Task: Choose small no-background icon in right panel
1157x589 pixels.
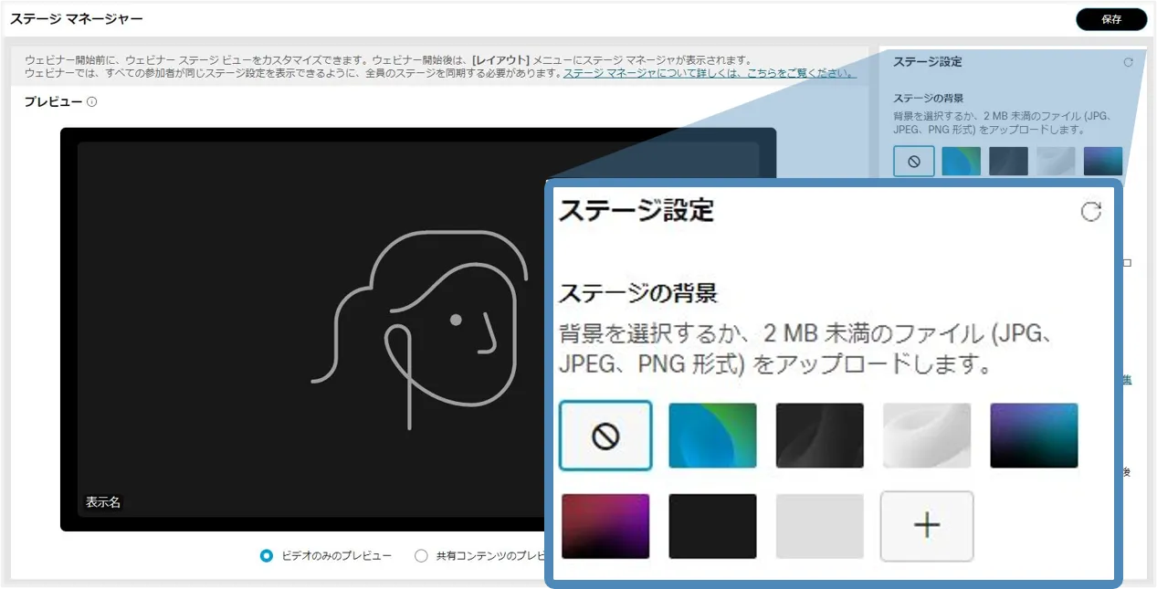Action: [914, 162]
